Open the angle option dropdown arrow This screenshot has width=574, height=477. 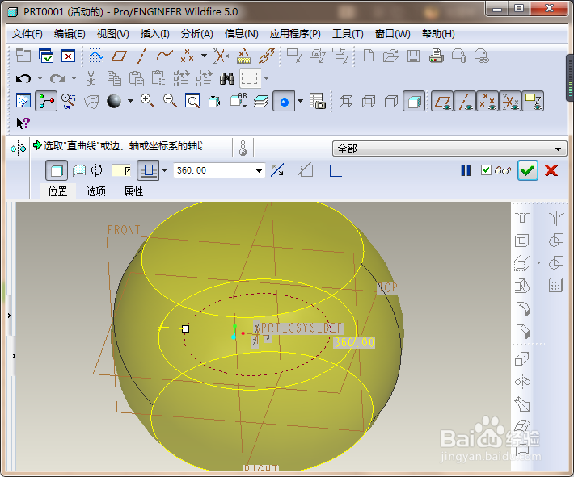[x=164, y=170]
